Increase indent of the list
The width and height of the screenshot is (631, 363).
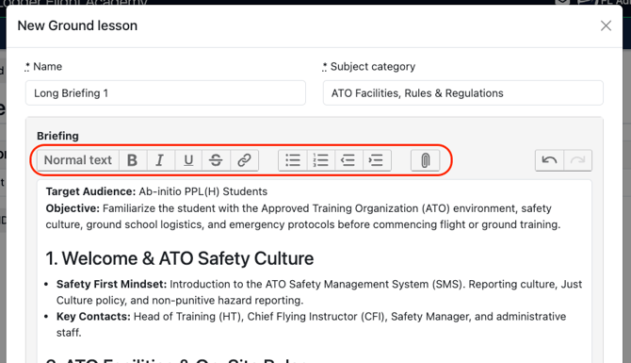[377, 160]
